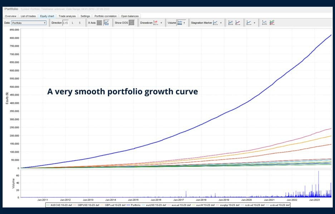Click the X Axis trade-number icon
The height and width of the screenshot is (214, 335).
click(99, 23)
